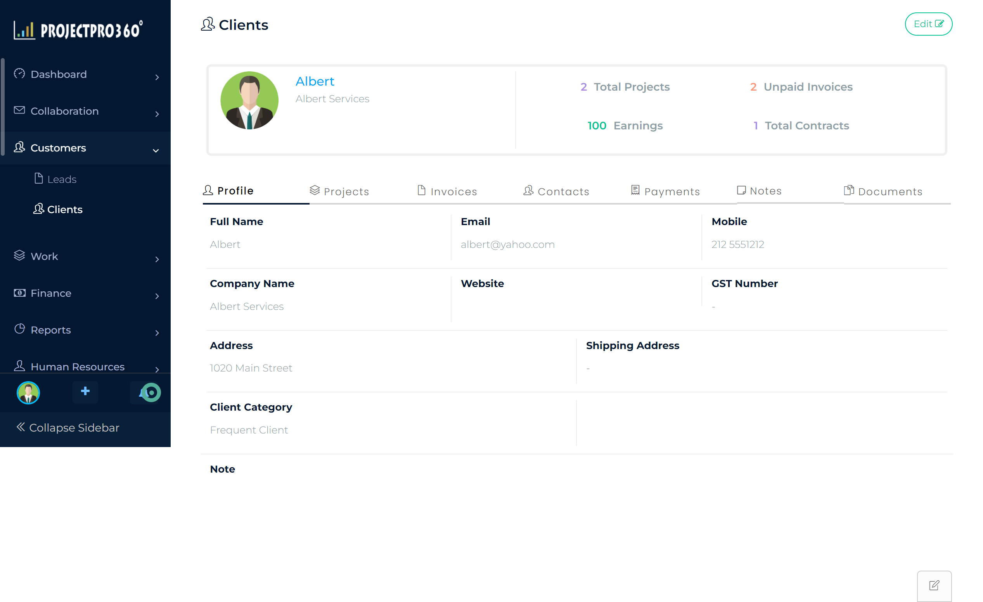983x602 pixels.
Task: Collapse the Customers menu chevron
Action: [156, 151]
